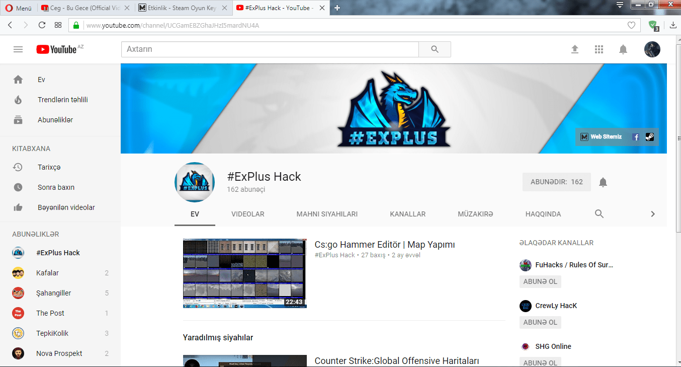Viewport: 681px width, 367px height.
Task: Click the #ExPlus Hack uploader name under video
Action: point(335,255)
